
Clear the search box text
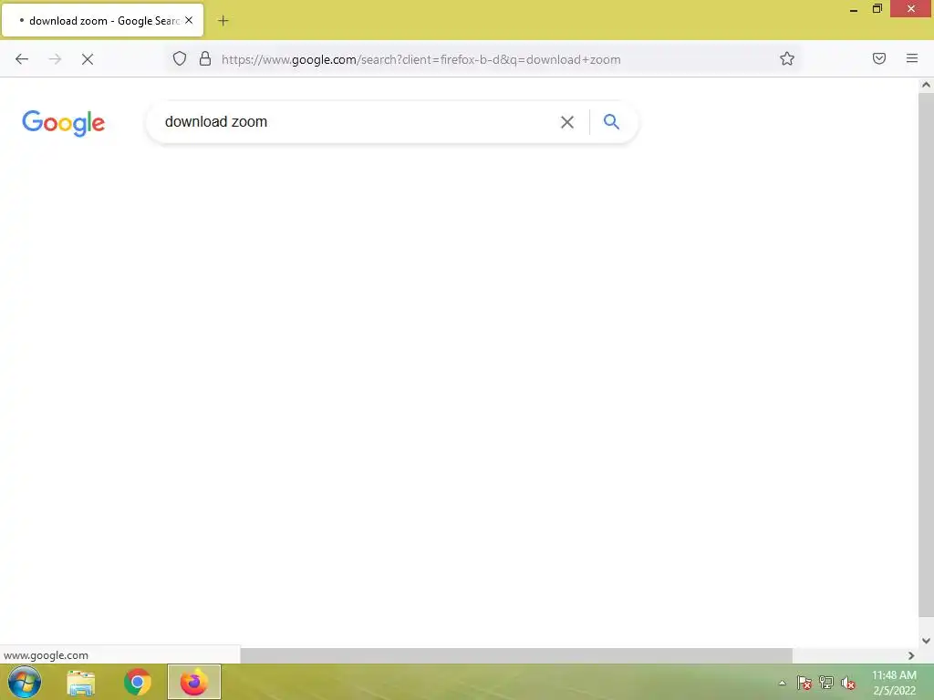[x=567, y=122]
